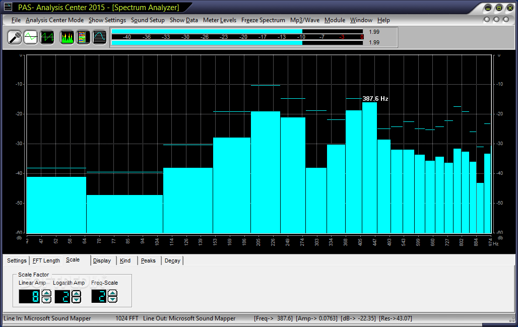Open the File menu

tap(16, 20)
